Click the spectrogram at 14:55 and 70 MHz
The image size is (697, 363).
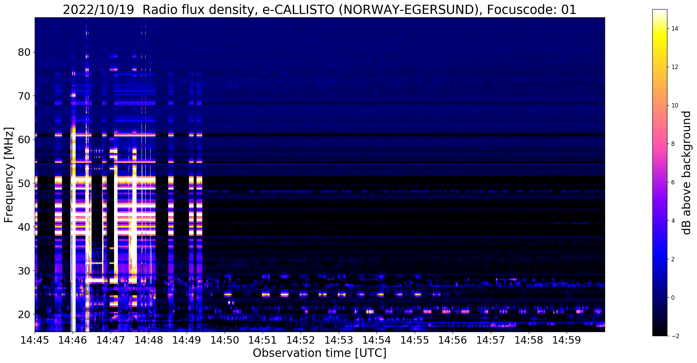click(x=415, y=96)
